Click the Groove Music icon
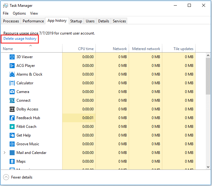Screen dimensions: 212x186 click(x=12, y=144)
